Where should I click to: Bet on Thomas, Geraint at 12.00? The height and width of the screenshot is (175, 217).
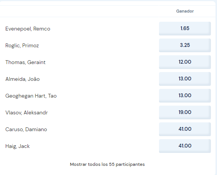tap(185, 62)
